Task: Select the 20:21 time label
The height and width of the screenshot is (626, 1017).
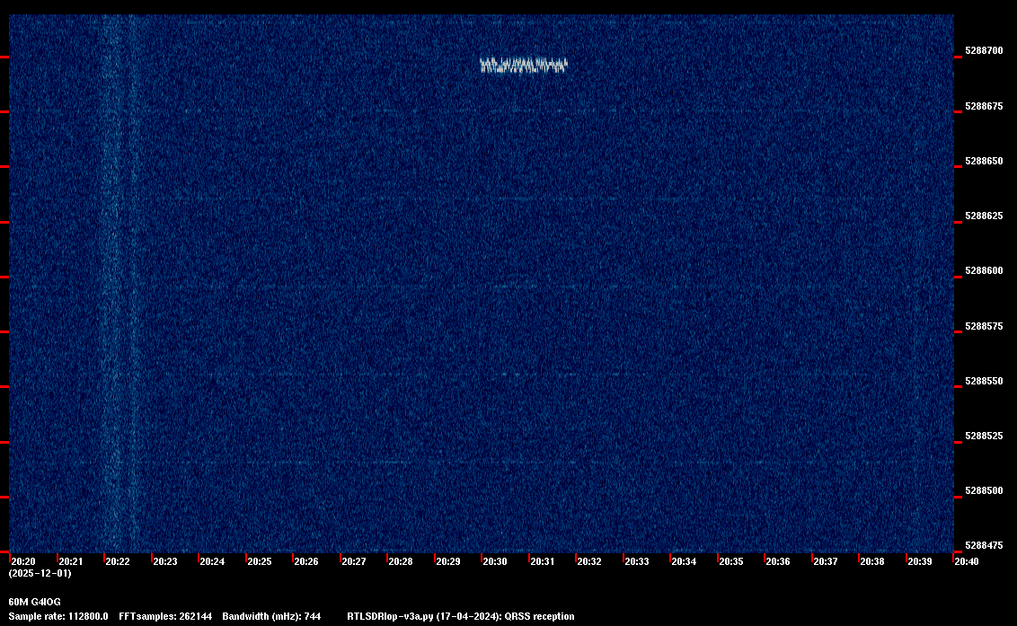Action: (71, 561)
